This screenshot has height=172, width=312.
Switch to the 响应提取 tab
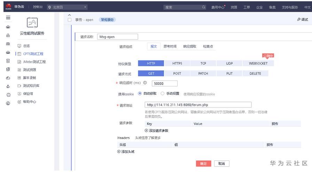pos(190,46)
